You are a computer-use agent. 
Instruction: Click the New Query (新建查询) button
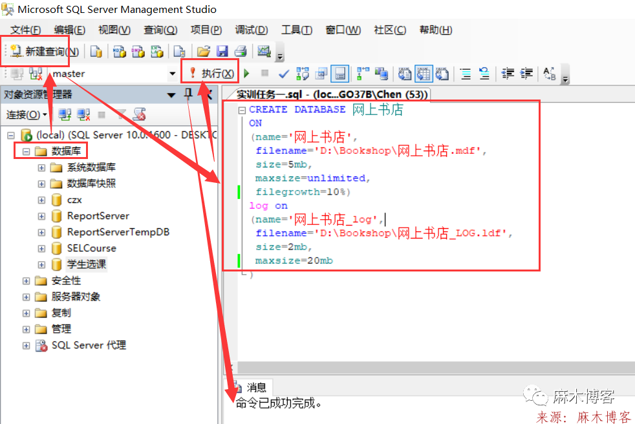[44, 51]
